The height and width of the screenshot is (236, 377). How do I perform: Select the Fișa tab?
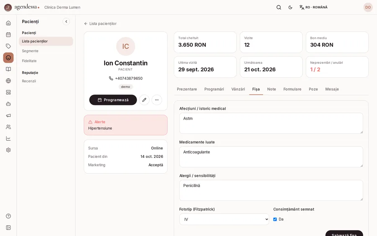[256, 89]
